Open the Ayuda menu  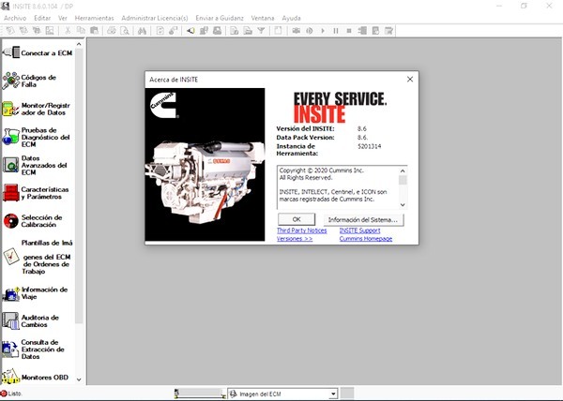[291, 18]
